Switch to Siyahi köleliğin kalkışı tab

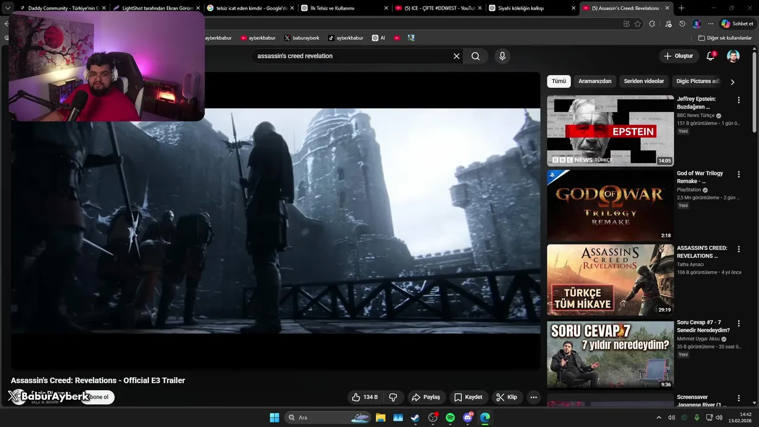coord(532,8)
